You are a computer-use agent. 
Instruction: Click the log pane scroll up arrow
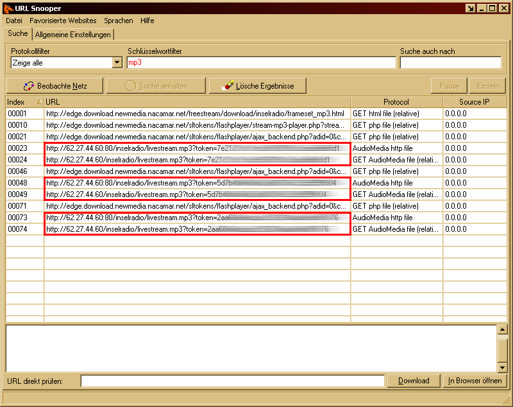click(x=502, y=329)
